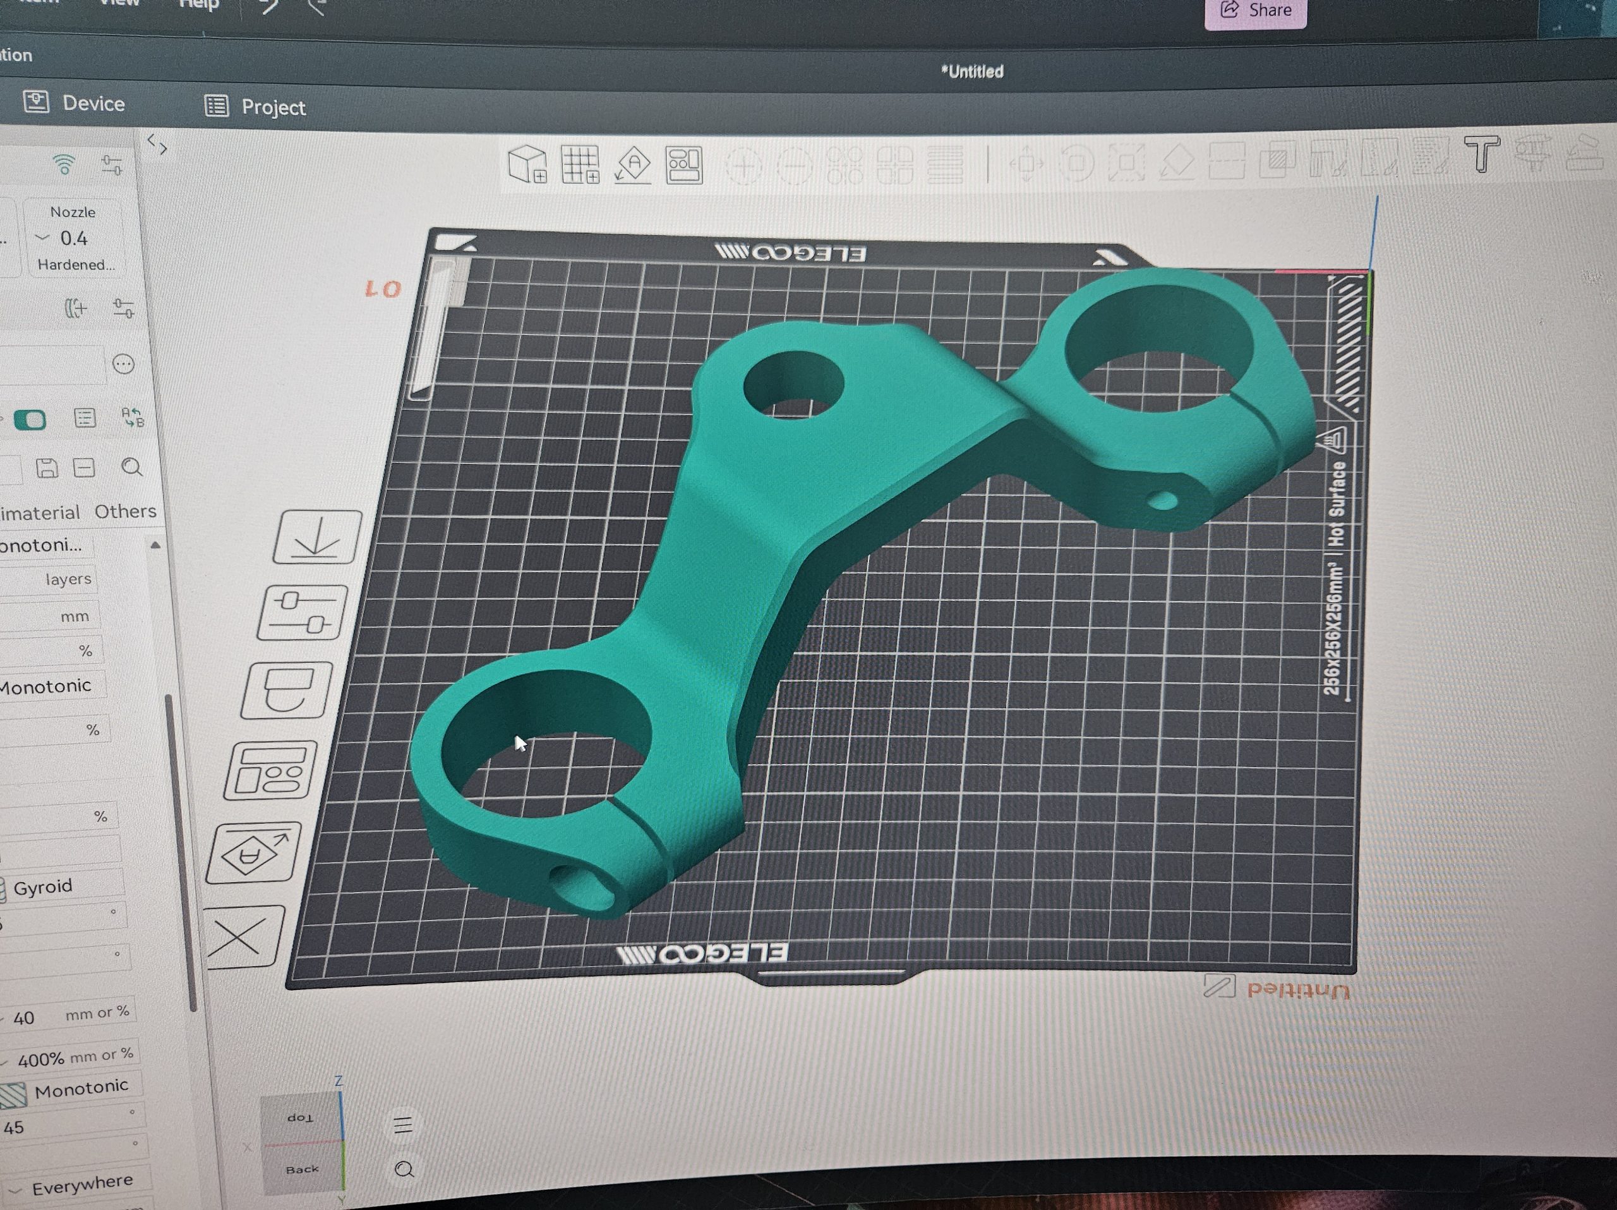The height and width of the screenshot is (1210, 1617).
Task: Open the Others settings tab
Action: [125, 511]
